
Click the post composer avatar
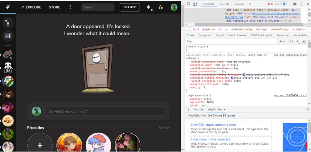click(37, 111)
